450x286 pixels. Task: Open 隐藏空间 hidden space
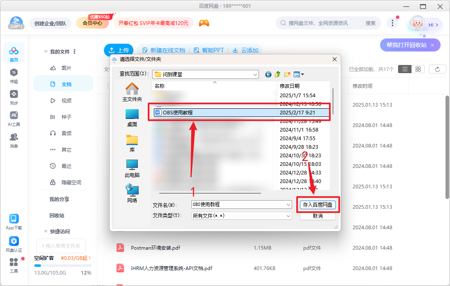[63, 182]
